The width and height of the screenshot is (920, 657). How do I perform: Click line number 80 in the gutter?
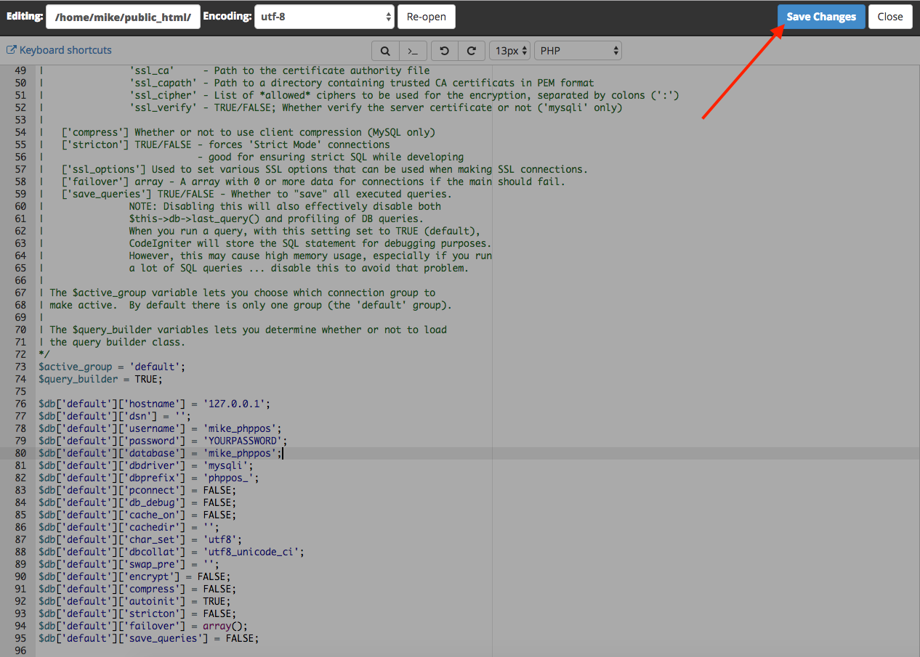click(x=20, y=453)
